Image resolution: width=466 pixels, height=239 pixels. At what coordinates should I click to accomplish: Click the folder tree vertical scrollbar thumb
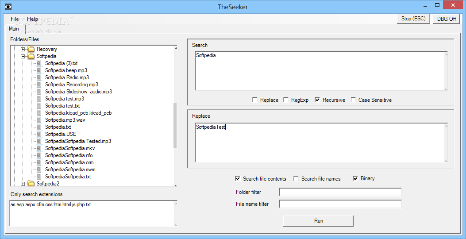(x=175, y=125)
